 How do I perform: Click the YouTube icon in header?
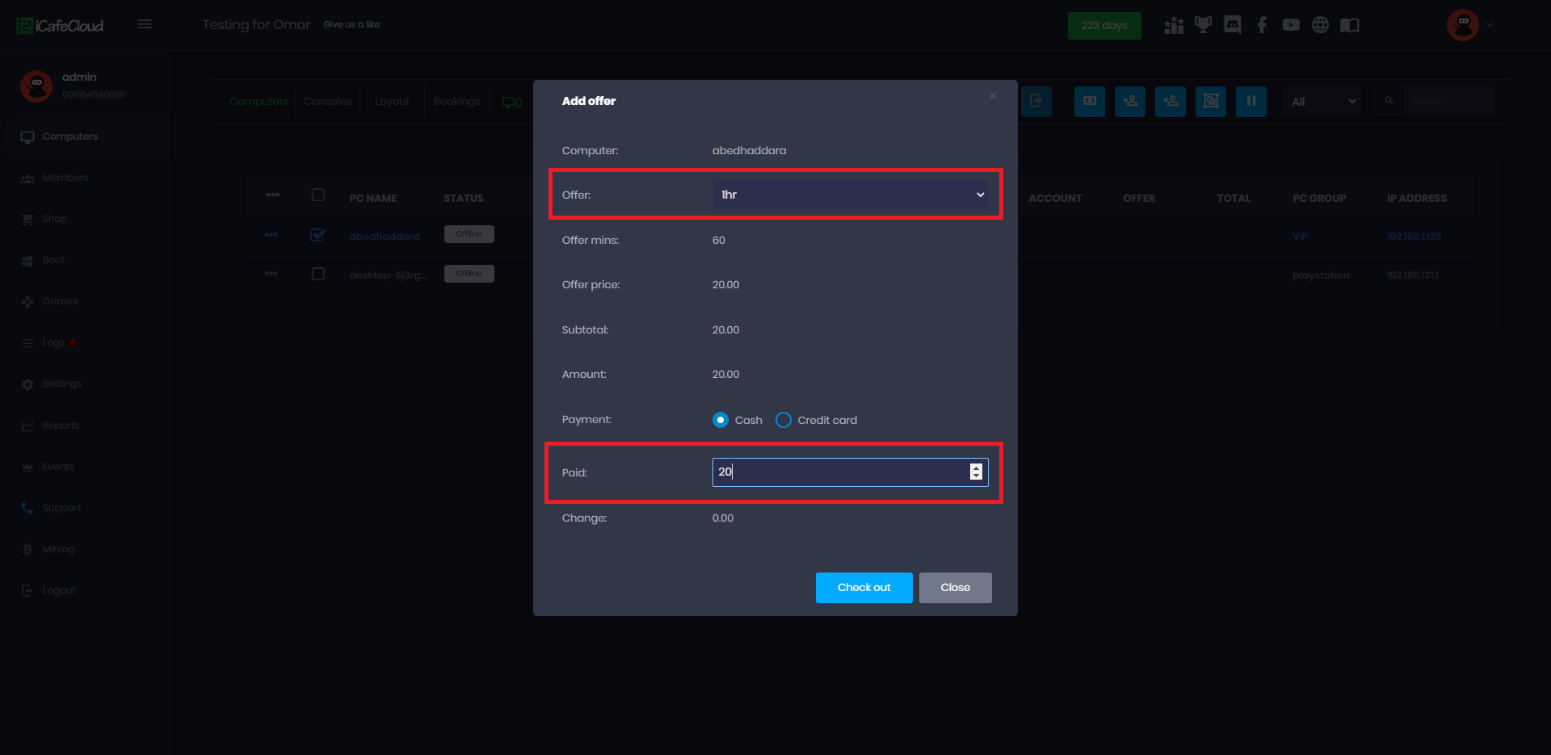click(x=1291, y=25)
